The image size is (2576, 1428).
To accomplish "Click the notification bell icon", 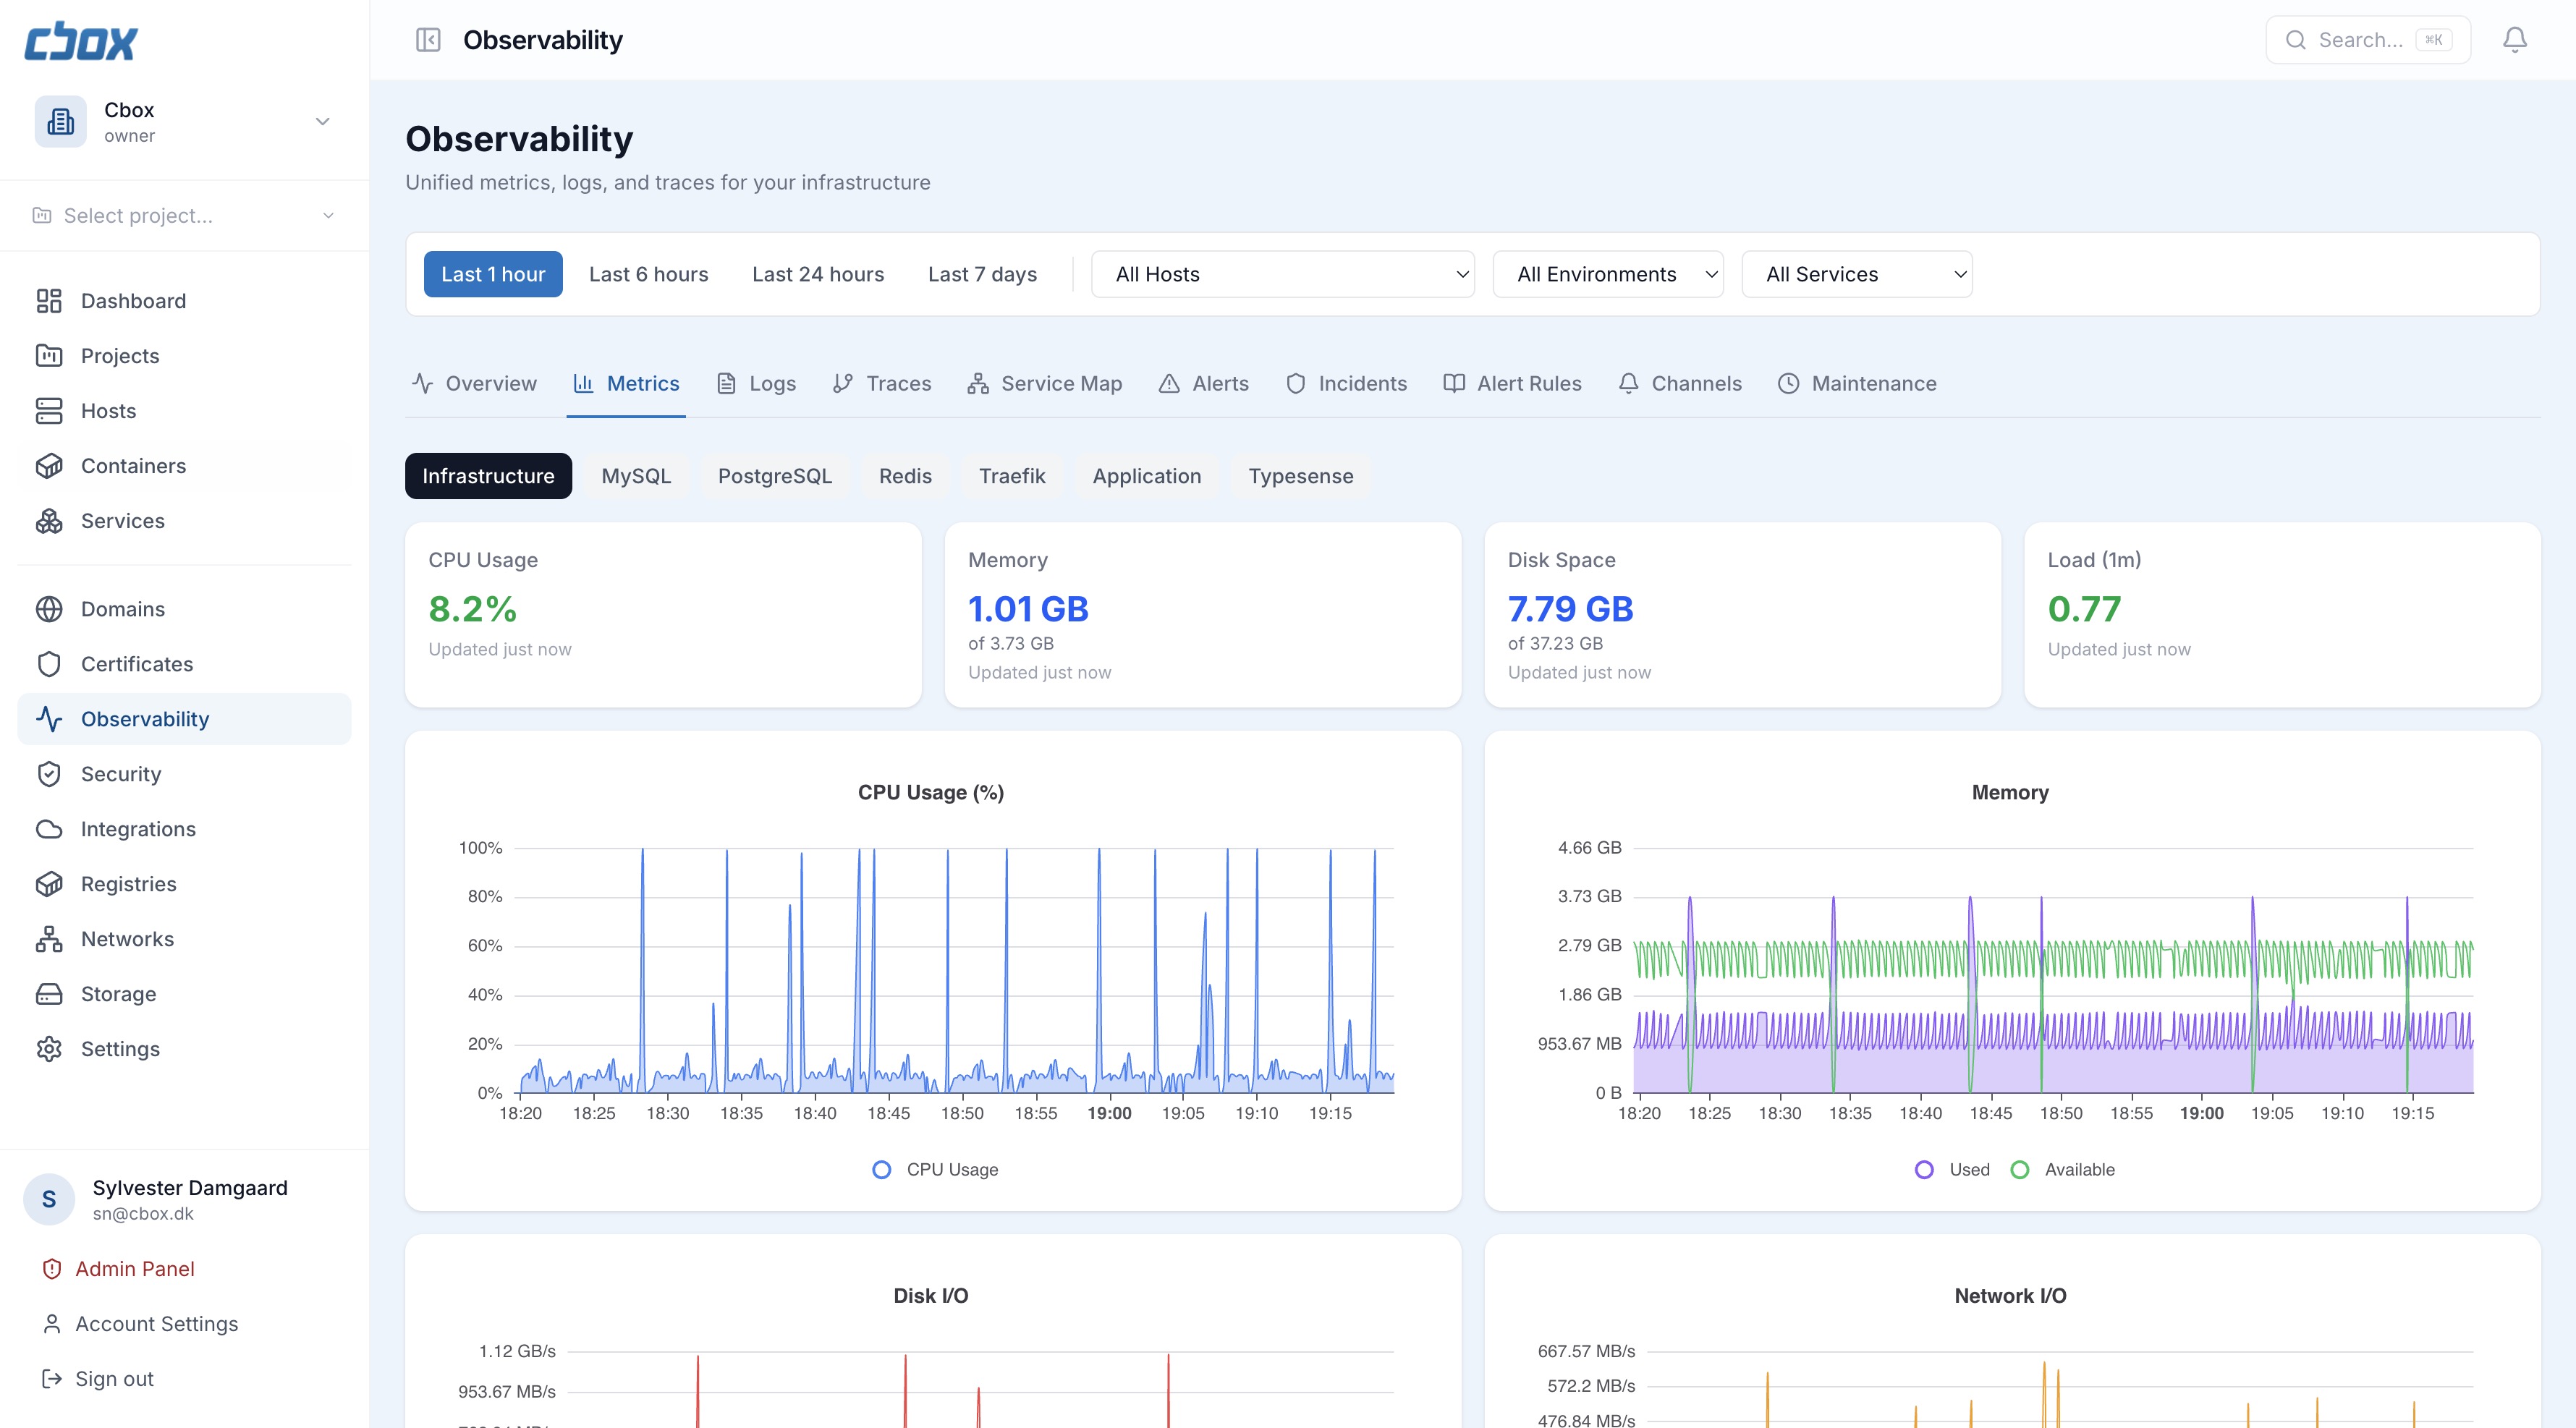I will [2515, 39].
